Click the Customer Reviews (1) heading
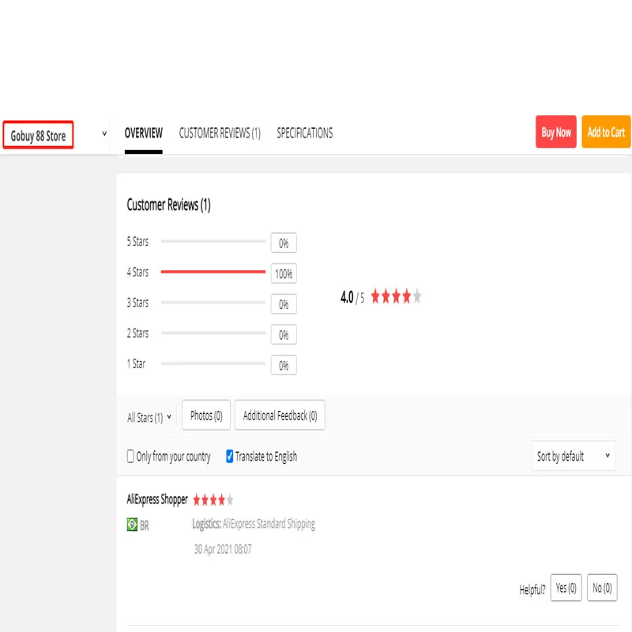The height and width of the screenshot is (632, 632). (168, 205)
